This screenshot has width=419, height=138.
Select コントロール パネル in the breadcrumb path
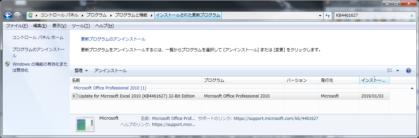[59, 15]
